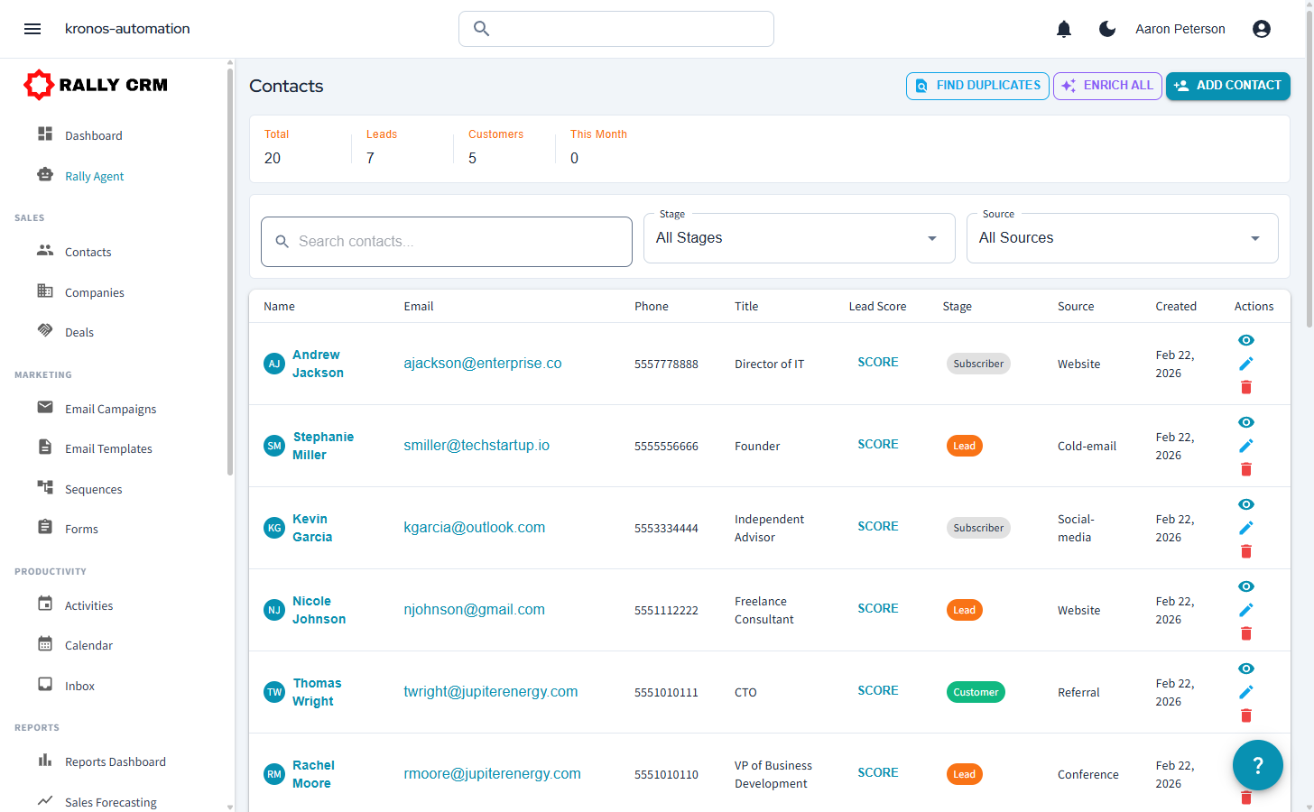Open the Reports Dashboard

tap(116, 761)
